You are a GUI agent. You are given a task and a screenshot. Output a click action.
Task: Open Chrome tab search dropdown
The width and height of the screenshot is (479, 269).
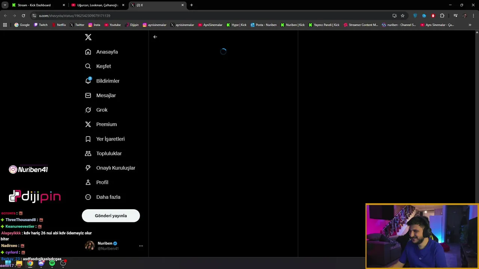5,5
